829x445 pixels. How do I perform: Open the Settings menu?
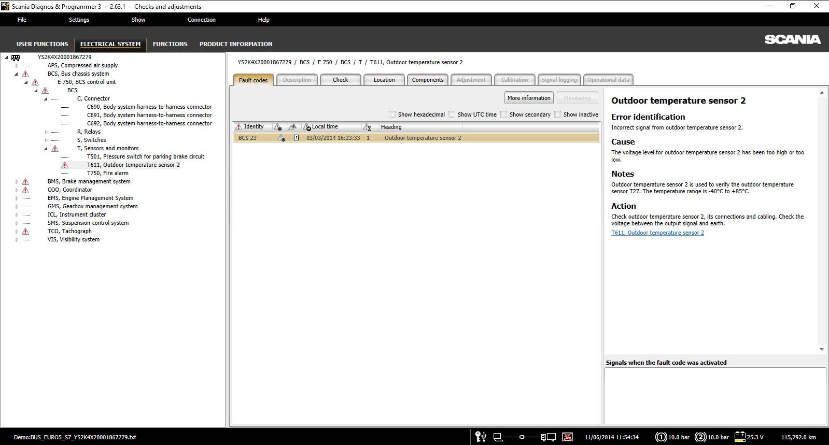tap(79, 20)
